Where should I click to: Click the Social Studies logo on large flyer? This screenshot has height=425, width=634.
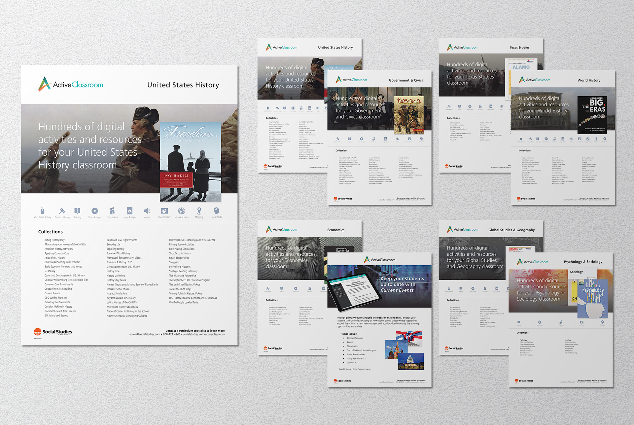pos(53,332)
